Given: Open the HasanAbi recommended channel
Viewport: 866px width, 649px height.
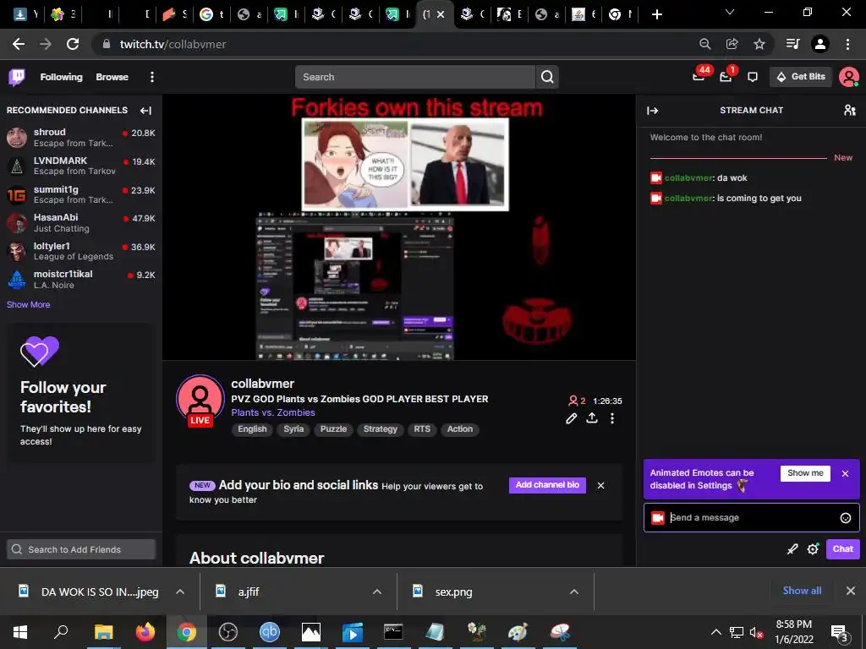Looking at the screenshot, I should click(x=80, y=223).
